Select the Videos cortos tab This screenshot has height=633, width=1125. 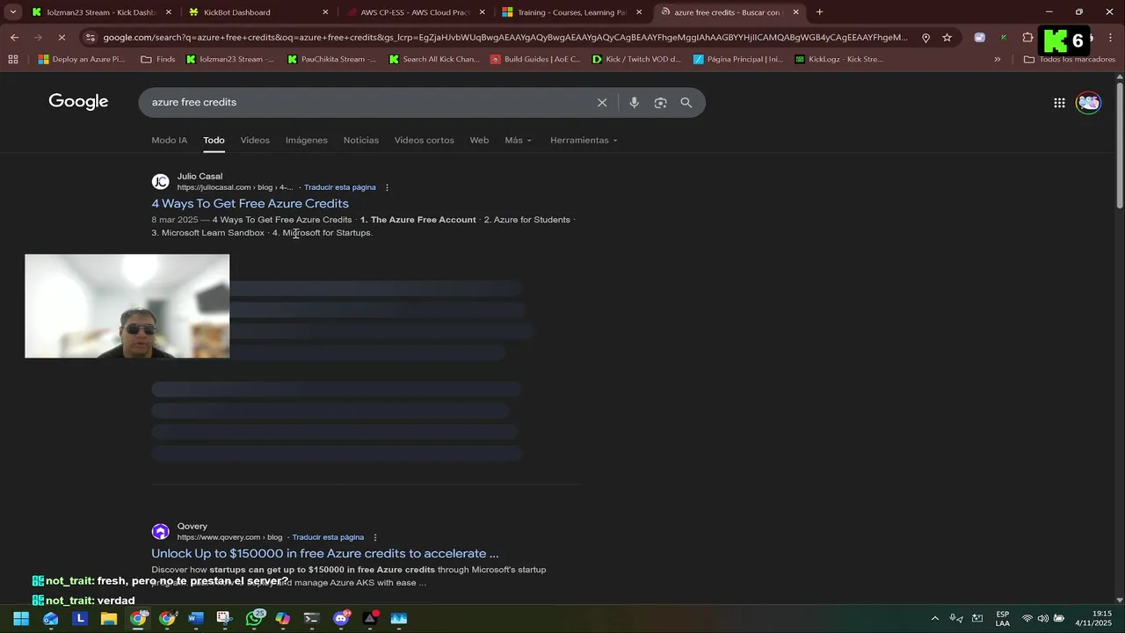pos(424,141)
